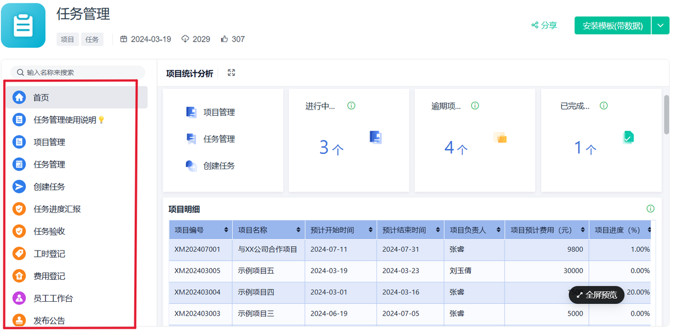This screenshot has height=336, width=674.
Task: Open 项目管理 in the sidebar menu
Action: [x=49, y=142]
